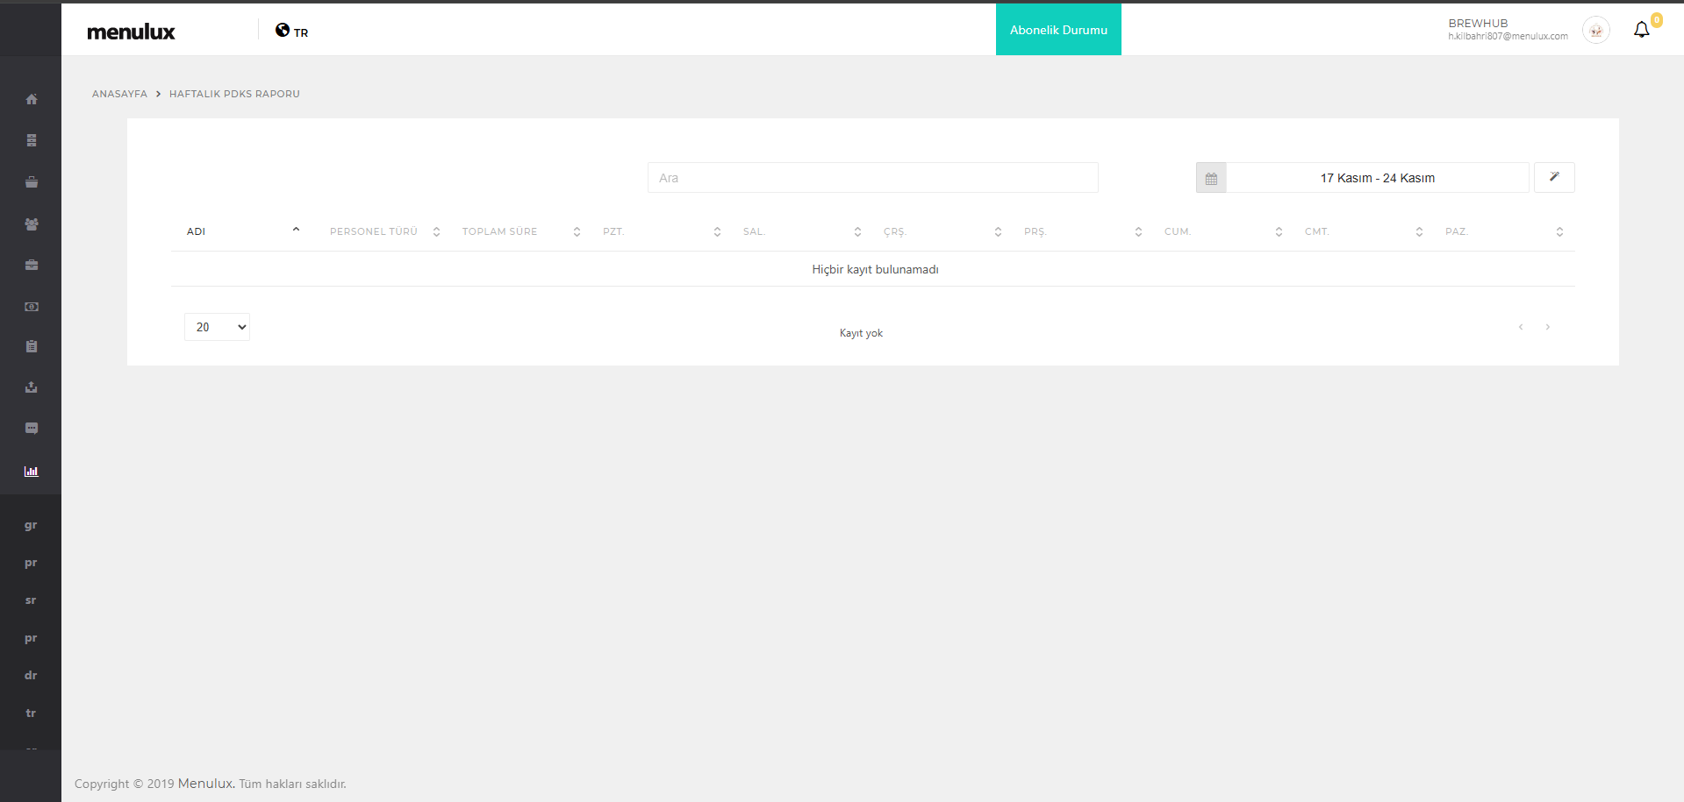Open the 17 Kasım - 24 Kasım date picker

pyautogui.click(x=1377, y=178)
